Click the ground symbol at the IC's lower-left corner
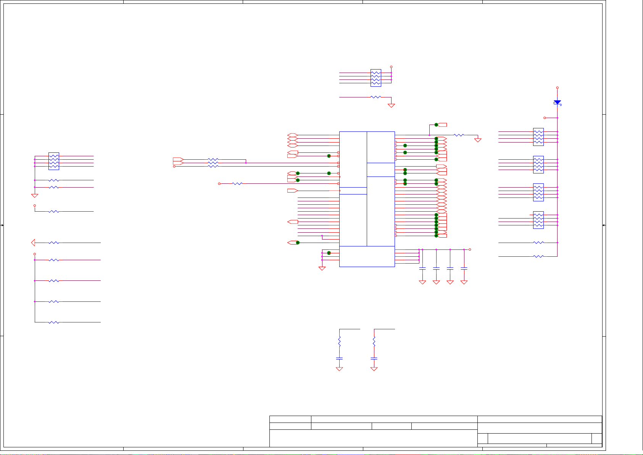This screenshot has width=643, height=455. tap(322, 269)
